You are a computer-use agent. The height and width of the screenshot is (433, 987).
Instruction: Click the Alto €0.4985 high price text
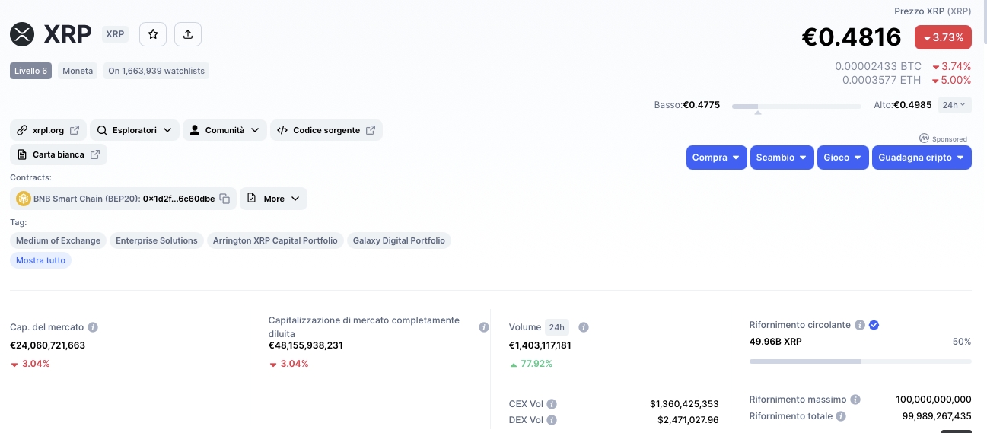coord(903,105)
